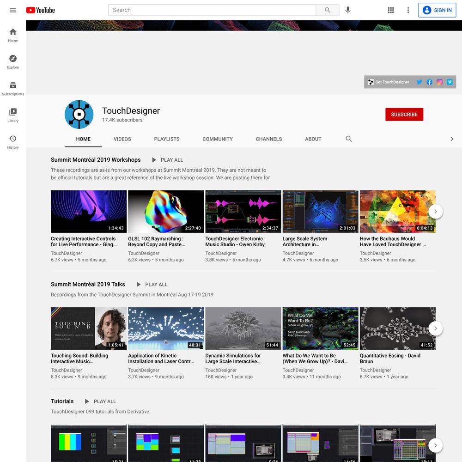462x462 pixels.
Task: Show next videos in Summit Workshops row
Action: coord(436,212)
